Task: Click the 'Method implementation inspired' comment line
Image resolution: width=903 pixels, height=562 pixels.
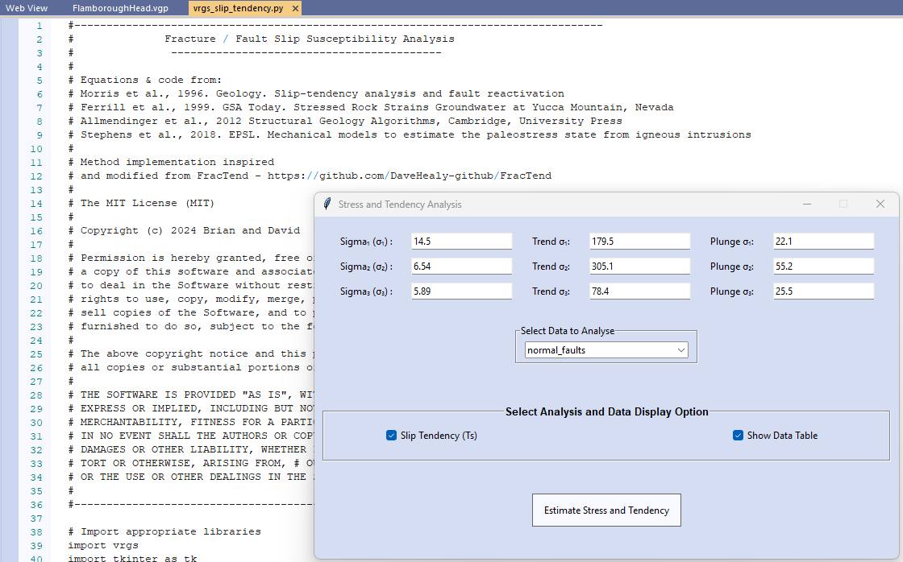Action: [x=171, y=162]
